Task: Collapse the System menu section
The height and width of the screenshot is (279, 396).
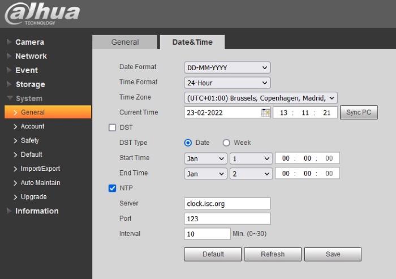Action: [28, 98]
